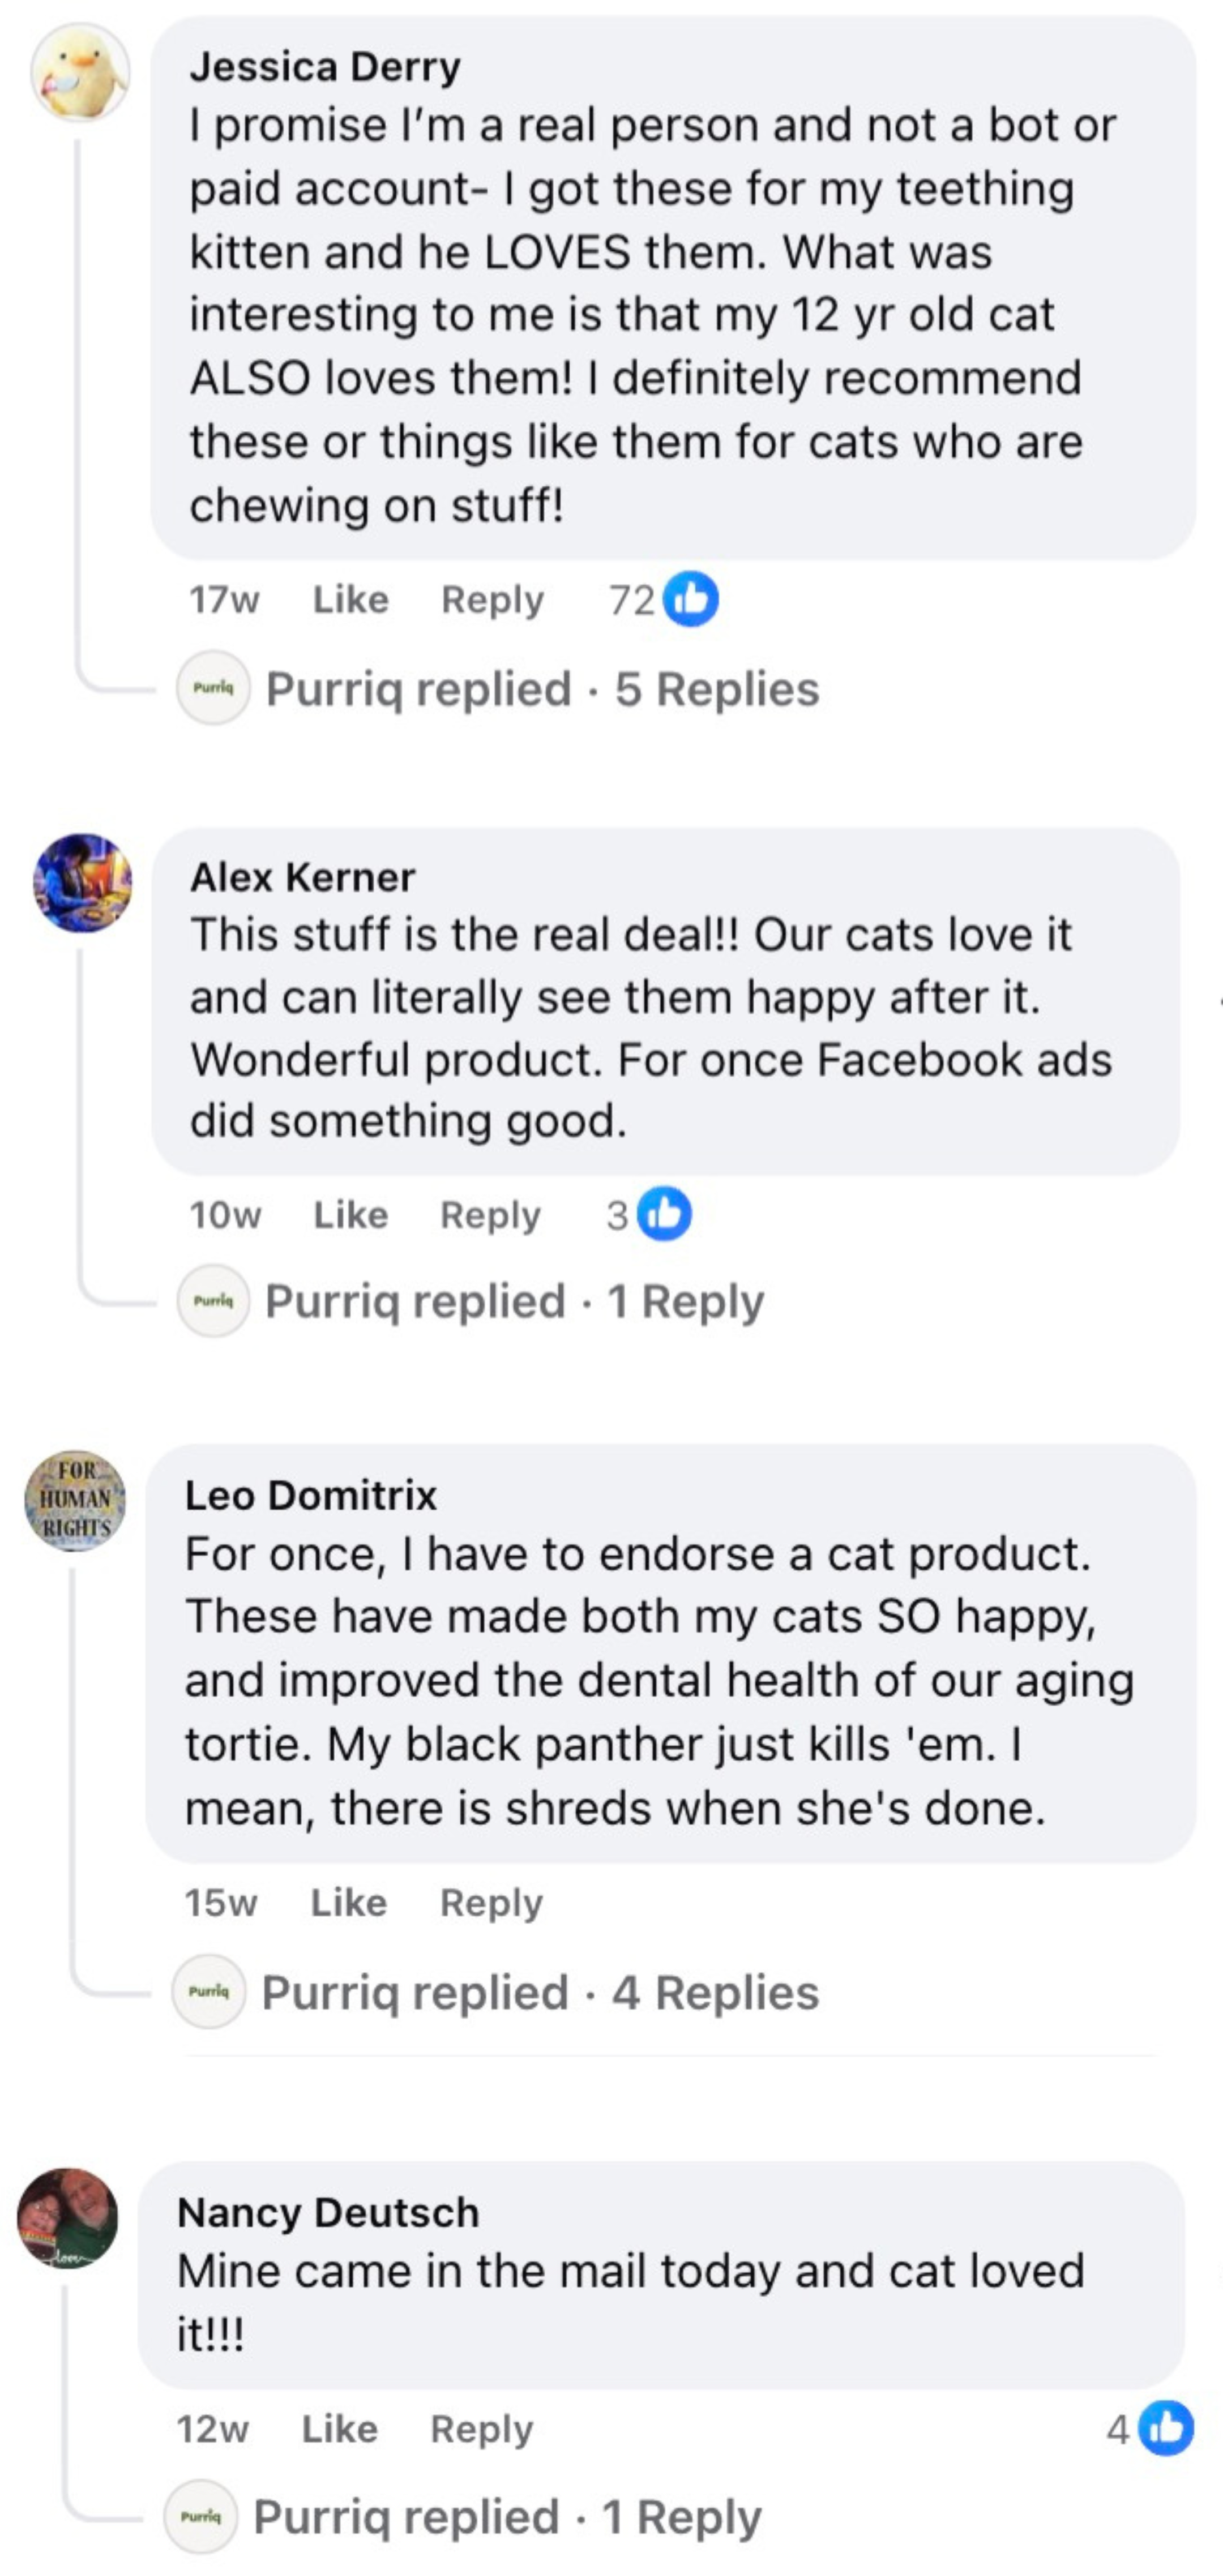Open Jessica Derry's duck profile picture
Viewport: 1223px width, 2570px height.
(x=80, y=73)
